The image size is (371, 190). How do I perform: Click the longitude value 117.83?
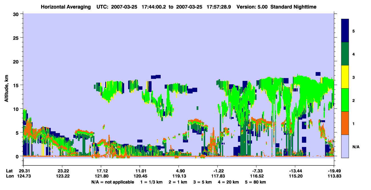(217, 176)
